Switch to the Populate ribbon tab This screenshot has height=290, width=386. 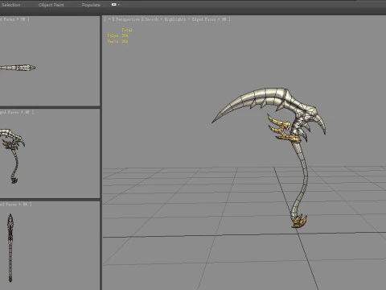click(x=91, y=5)
